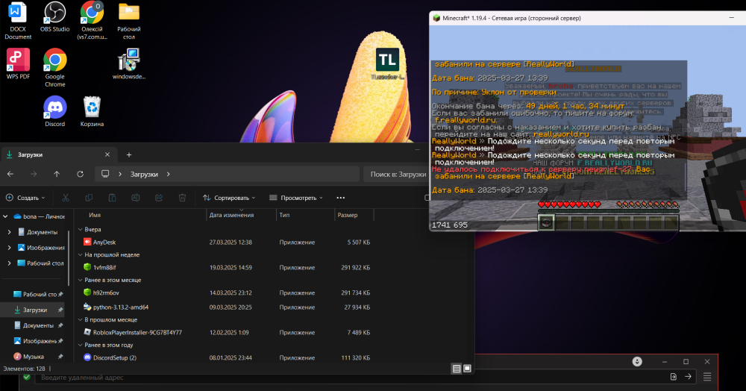Open pinned Музыка in quick access
The height and width of the screenshot is (391, 746).
tap(37, 356)
